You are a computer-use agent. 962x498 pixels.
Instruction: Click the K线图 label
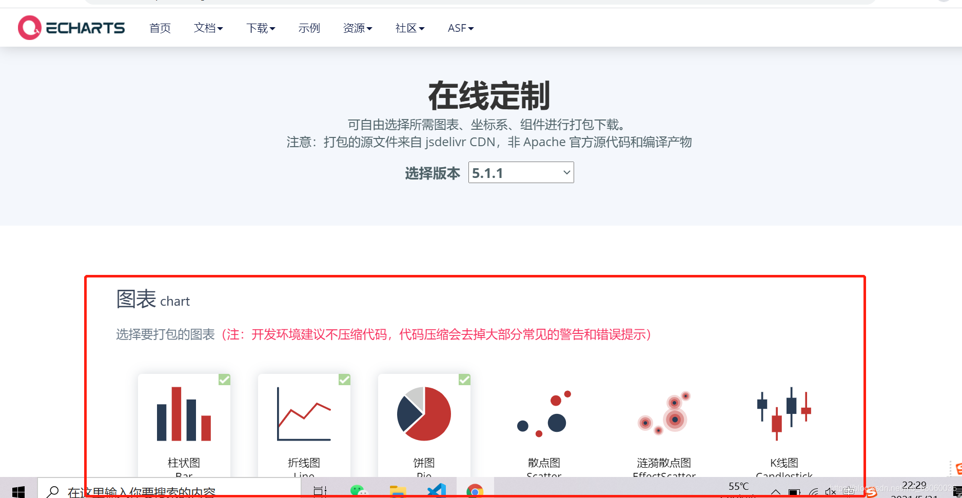click(x=784, y=463)
